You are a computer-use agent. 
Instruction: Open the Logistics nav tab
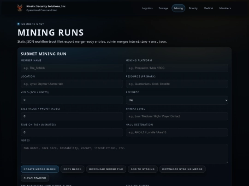click(147, 8)
